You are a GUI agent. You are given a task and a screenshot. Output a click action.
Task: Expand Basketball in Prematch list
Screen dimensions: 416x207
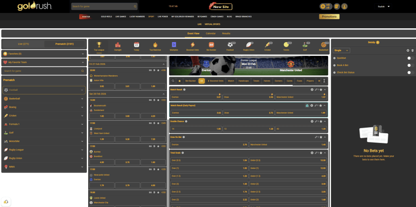tap(44, 99)
